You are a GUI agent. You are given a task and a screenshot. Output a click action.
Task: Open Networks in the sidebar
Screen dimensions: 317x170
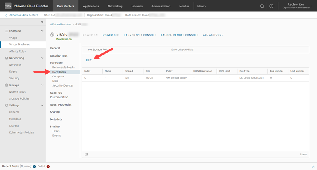tap(15, 65)
